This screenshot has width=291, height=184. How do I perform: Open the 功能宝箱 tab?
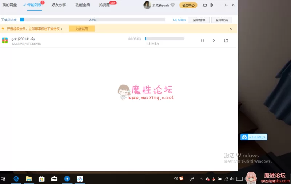point(83,5)
